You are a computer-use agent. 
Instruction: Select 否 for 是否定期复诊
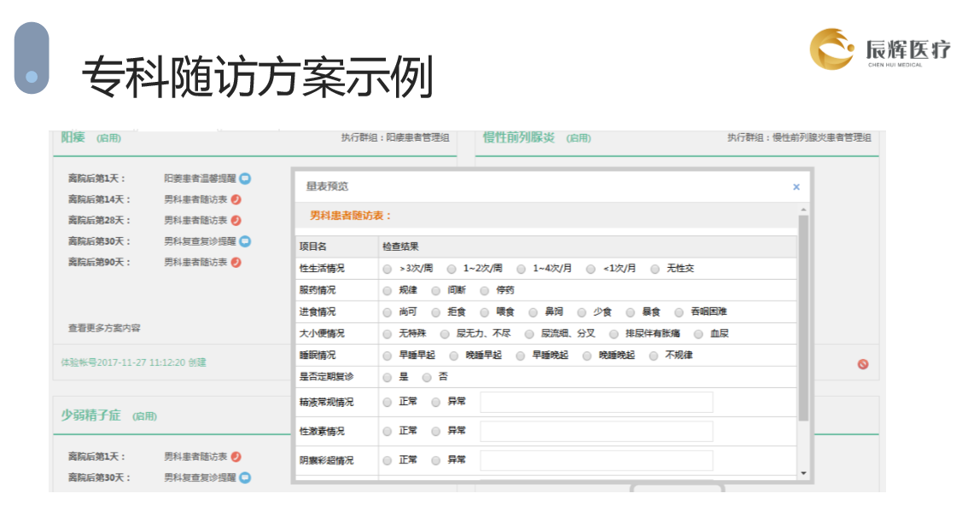point(427,378)
